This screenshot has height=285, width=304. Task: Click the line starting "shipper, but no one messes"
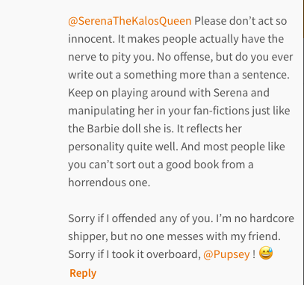(174, 236)
